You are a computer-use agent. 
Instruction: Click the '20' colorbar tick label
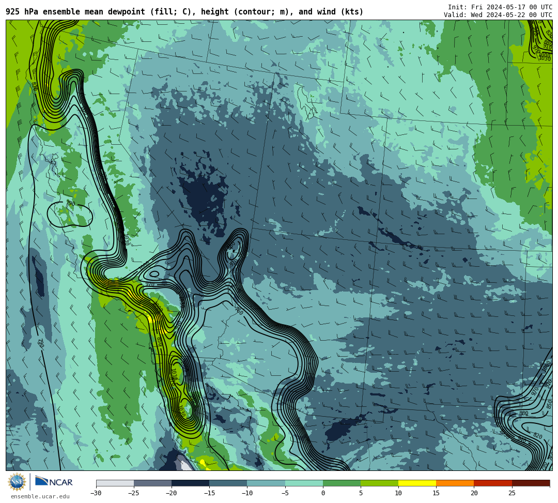pyautogui.click(x=474, y=493)
